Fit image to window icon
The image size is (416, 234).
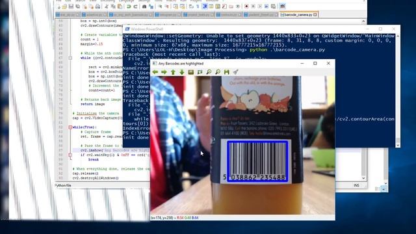(200, 72)
